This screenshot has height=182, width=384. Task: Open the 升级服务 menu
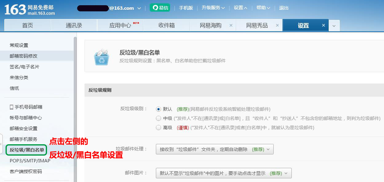(213, 8)
